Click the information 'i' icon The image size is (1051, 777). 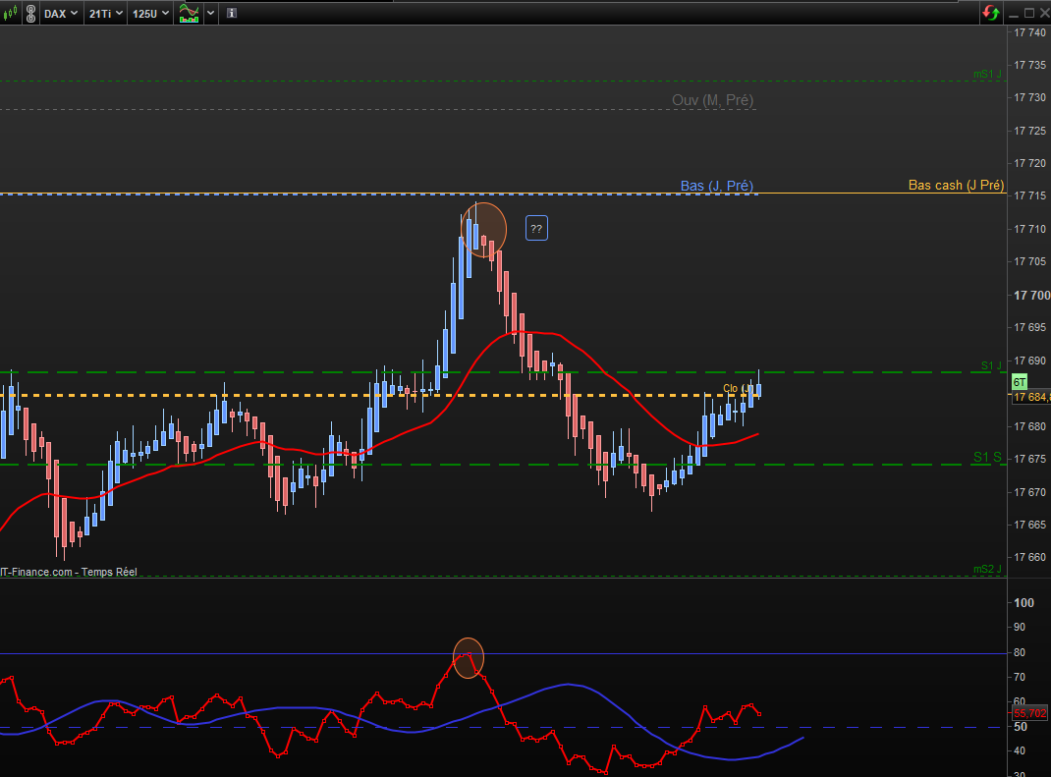click(x=231, y=14)
